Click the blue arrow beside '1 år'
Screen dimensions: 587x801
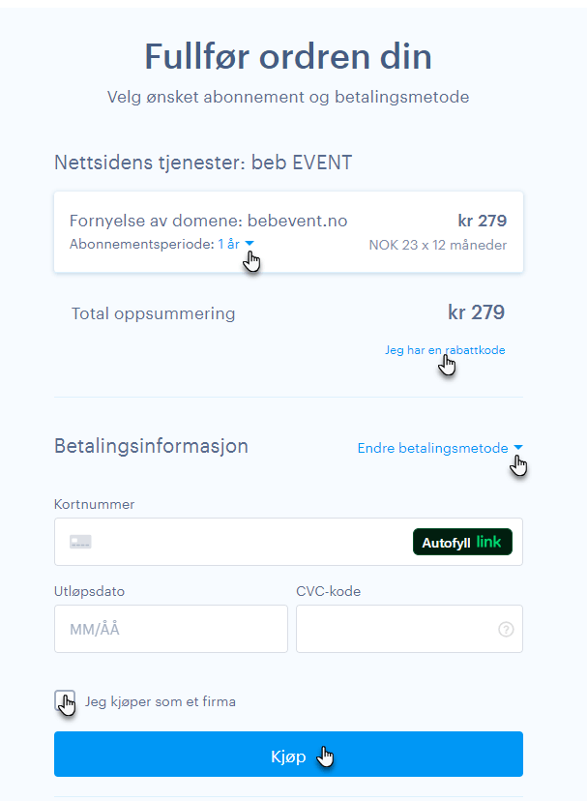249,244
